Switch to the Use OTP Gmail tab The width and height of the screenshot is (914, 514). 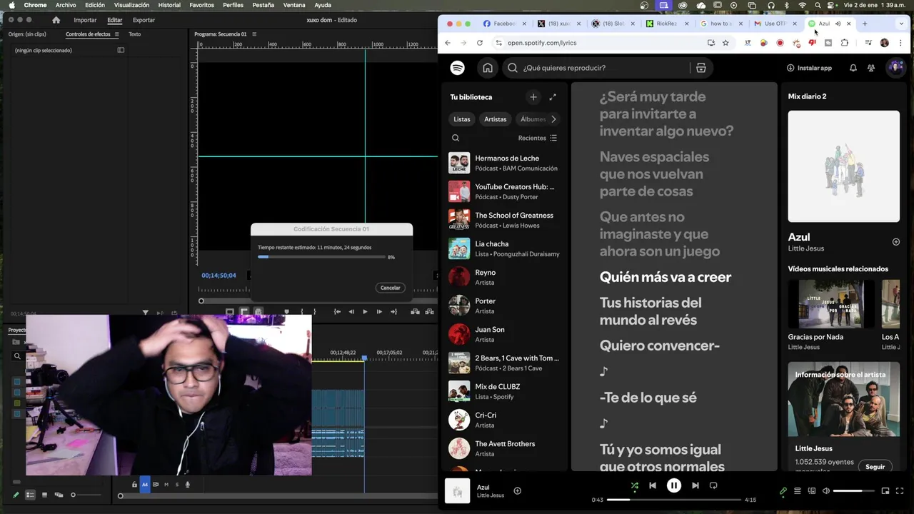[775, 24]
